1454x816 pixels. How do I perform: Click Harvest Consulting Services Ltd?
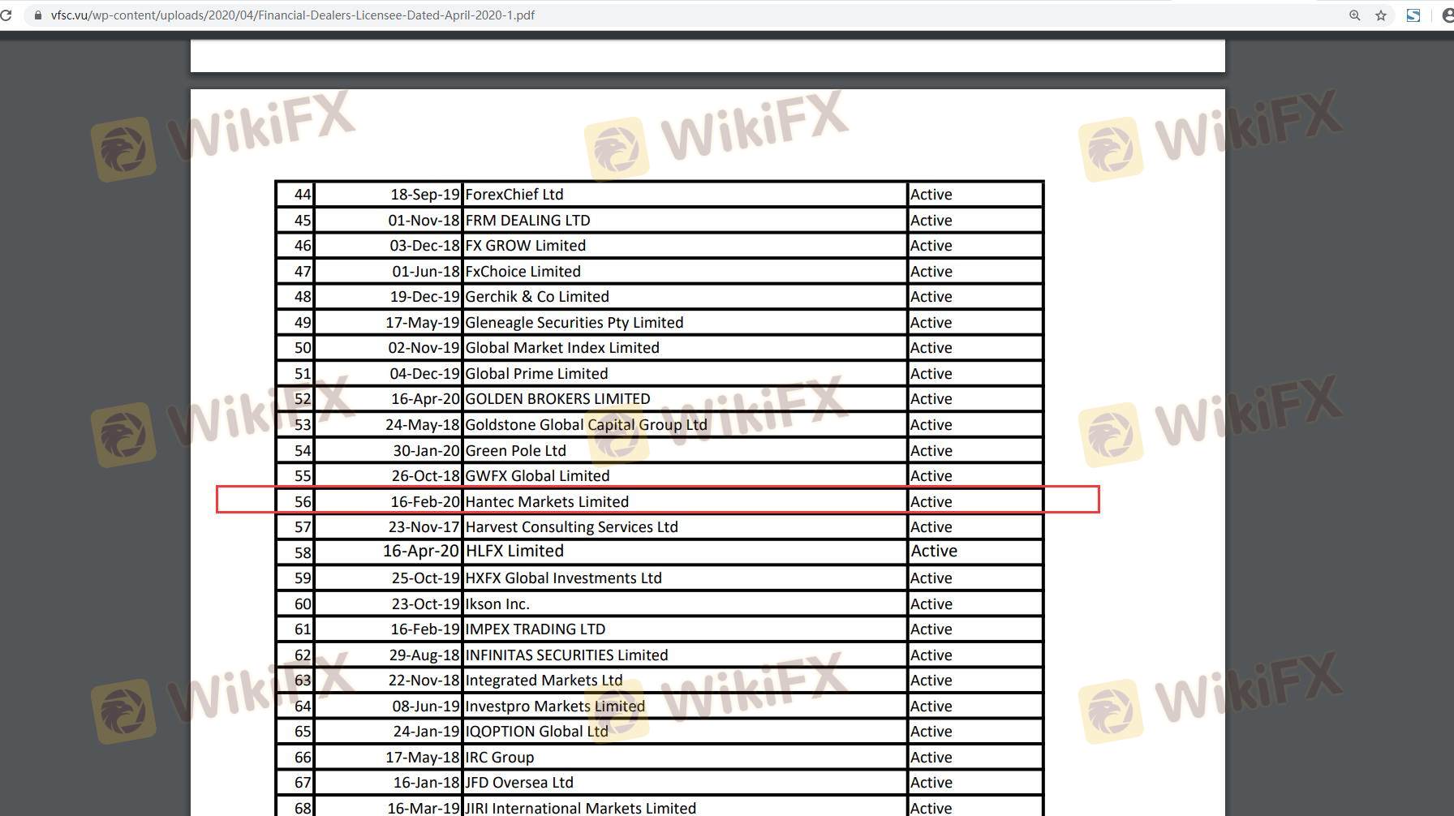[571, 527]
